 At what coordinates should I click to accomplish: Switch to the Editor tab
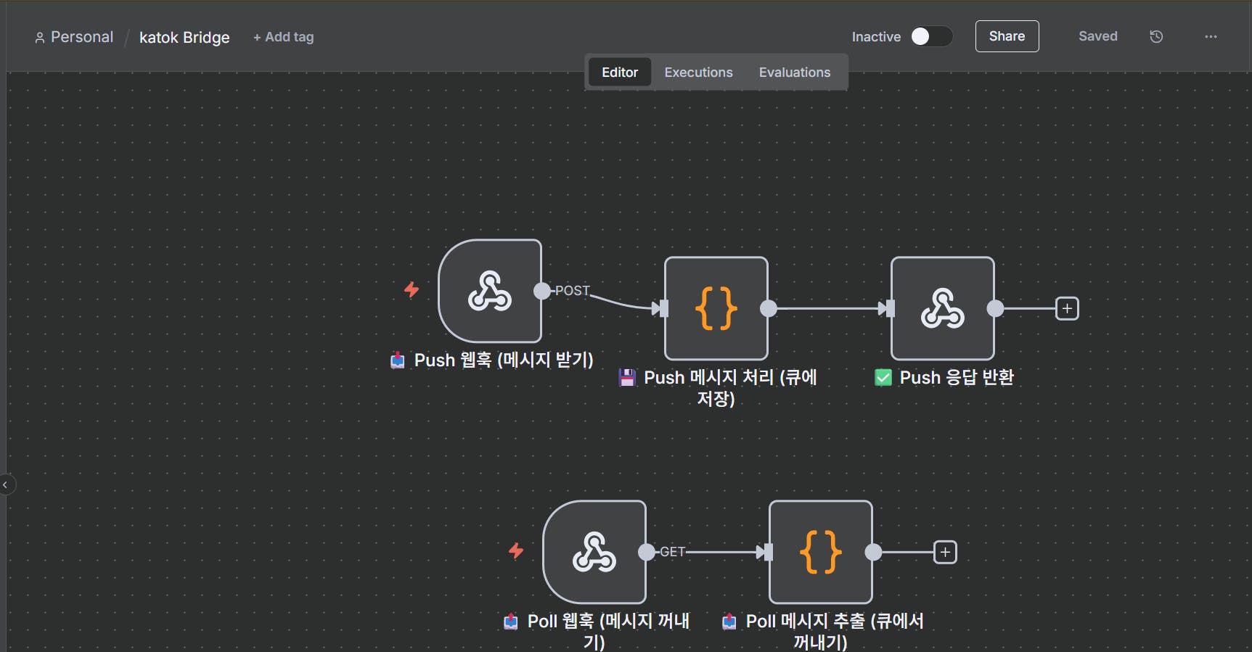click(x=620, y=73)
